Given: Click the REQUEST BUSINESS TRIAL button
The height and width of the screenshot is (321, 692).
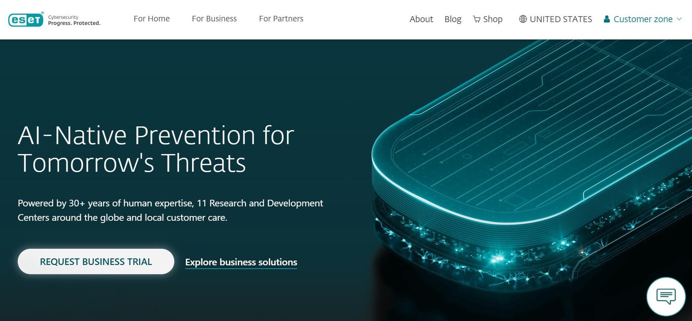Looking at the screenshot, I should click(x=96, y=261).
